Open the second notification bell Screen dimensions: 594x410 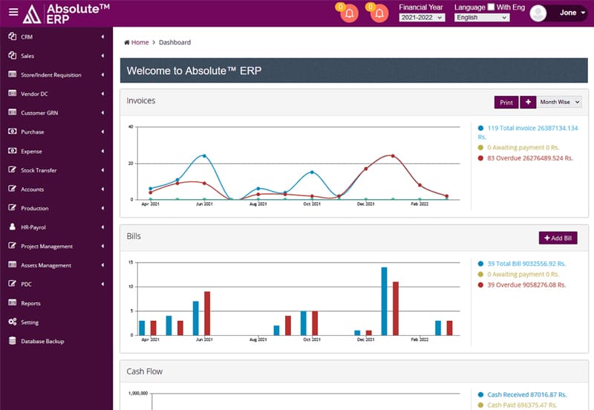379,13
